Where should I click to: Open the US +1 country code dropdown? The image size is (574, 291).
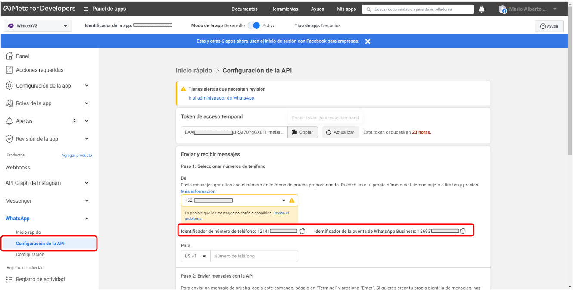[x=195, y=256]
